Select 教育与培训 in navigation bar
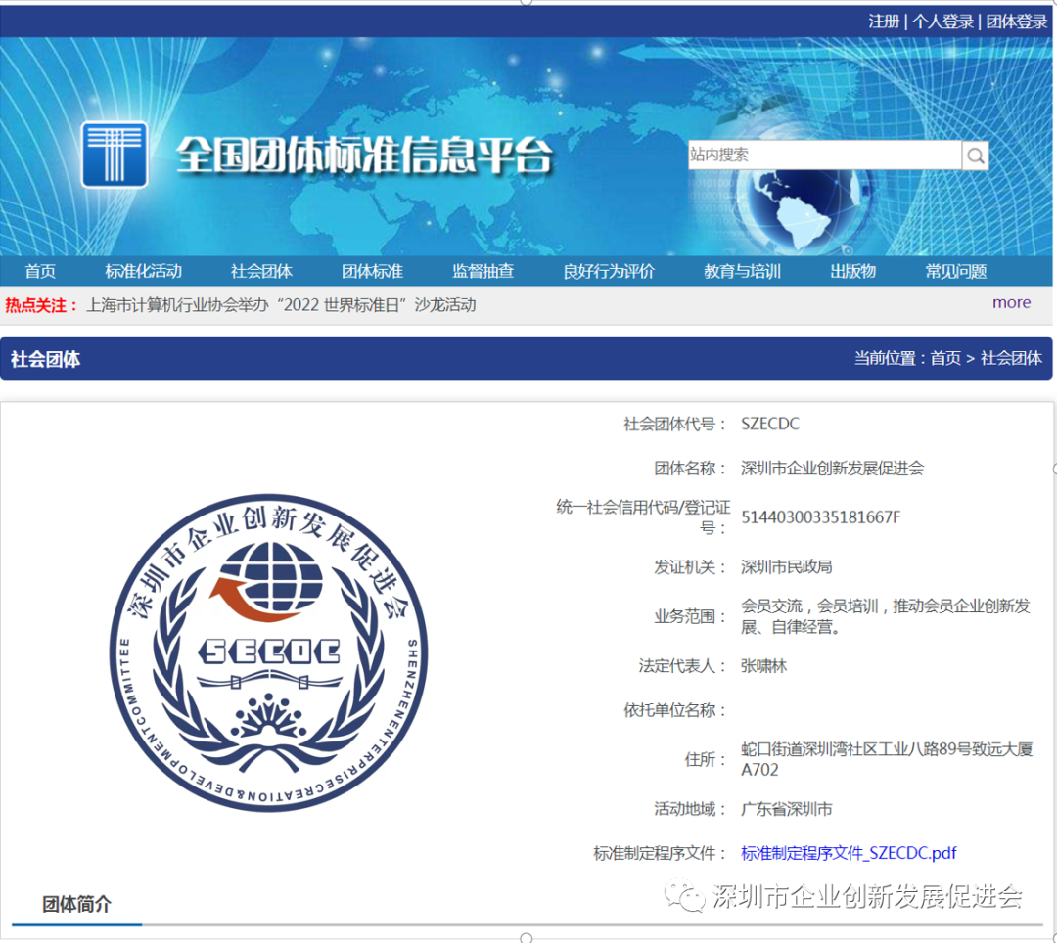 [742, 272]
